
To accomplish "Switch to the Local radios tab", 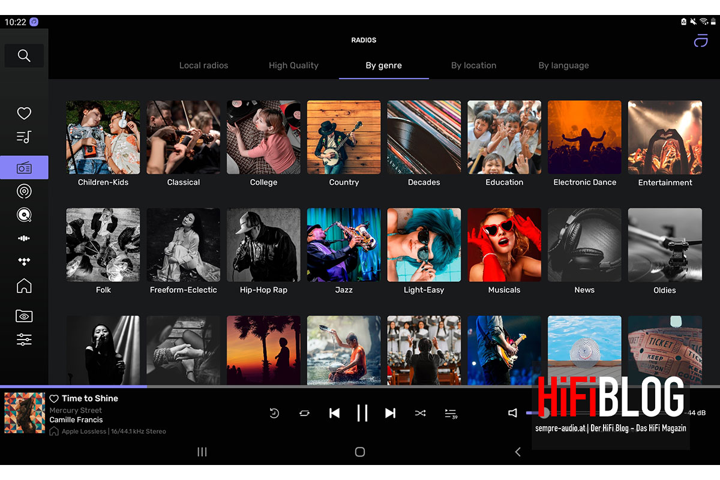I will pos(204,65).
